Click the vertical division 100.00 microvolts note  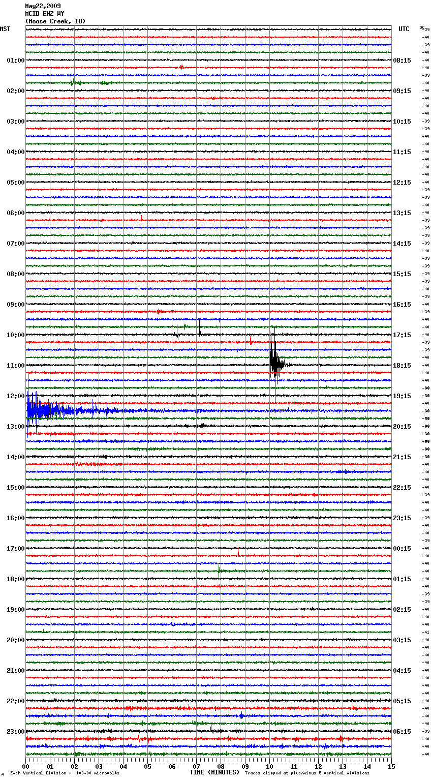click(x=65, y=773)
